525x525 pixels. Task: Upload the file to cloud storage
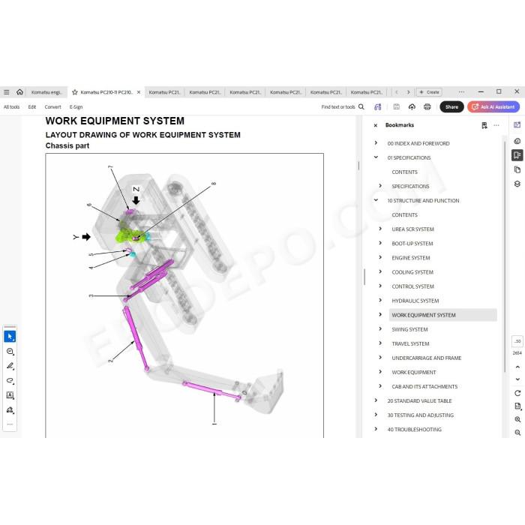tap(412, 106)
